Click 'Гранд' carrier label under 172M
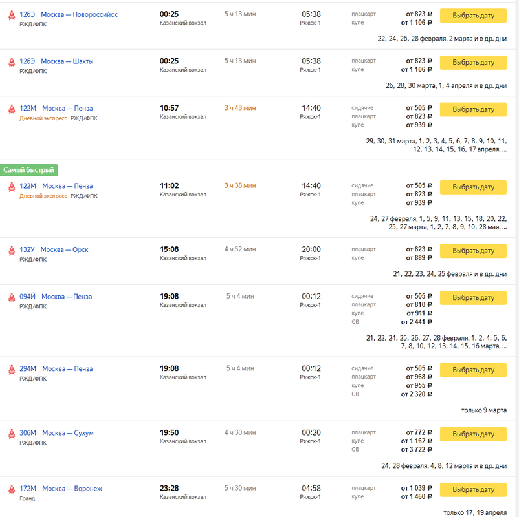Screen dimensions: 519x517 27,498
